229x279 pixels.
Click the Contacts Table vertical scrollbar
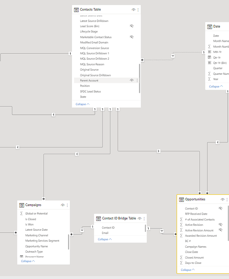[x=139, y=78]
